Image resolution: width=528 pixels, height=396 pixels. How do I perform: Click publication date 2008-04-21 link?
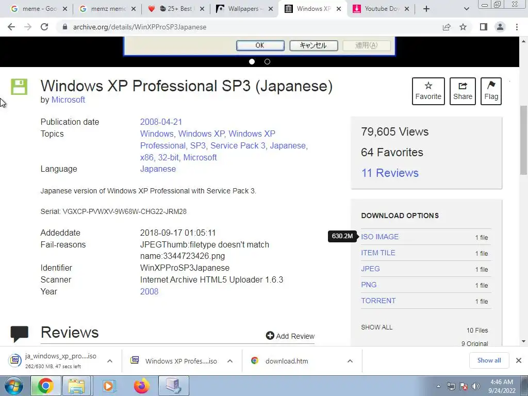tap(161, 122)
